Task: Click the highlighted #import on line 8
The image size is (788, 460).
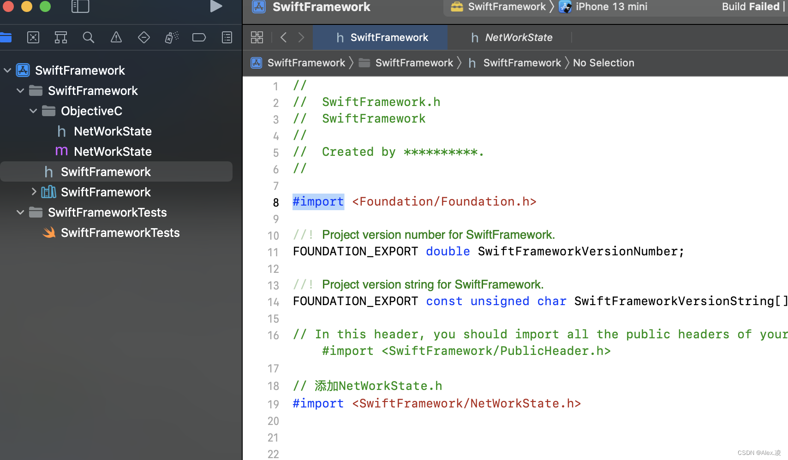Action: [x=318, y=202]
